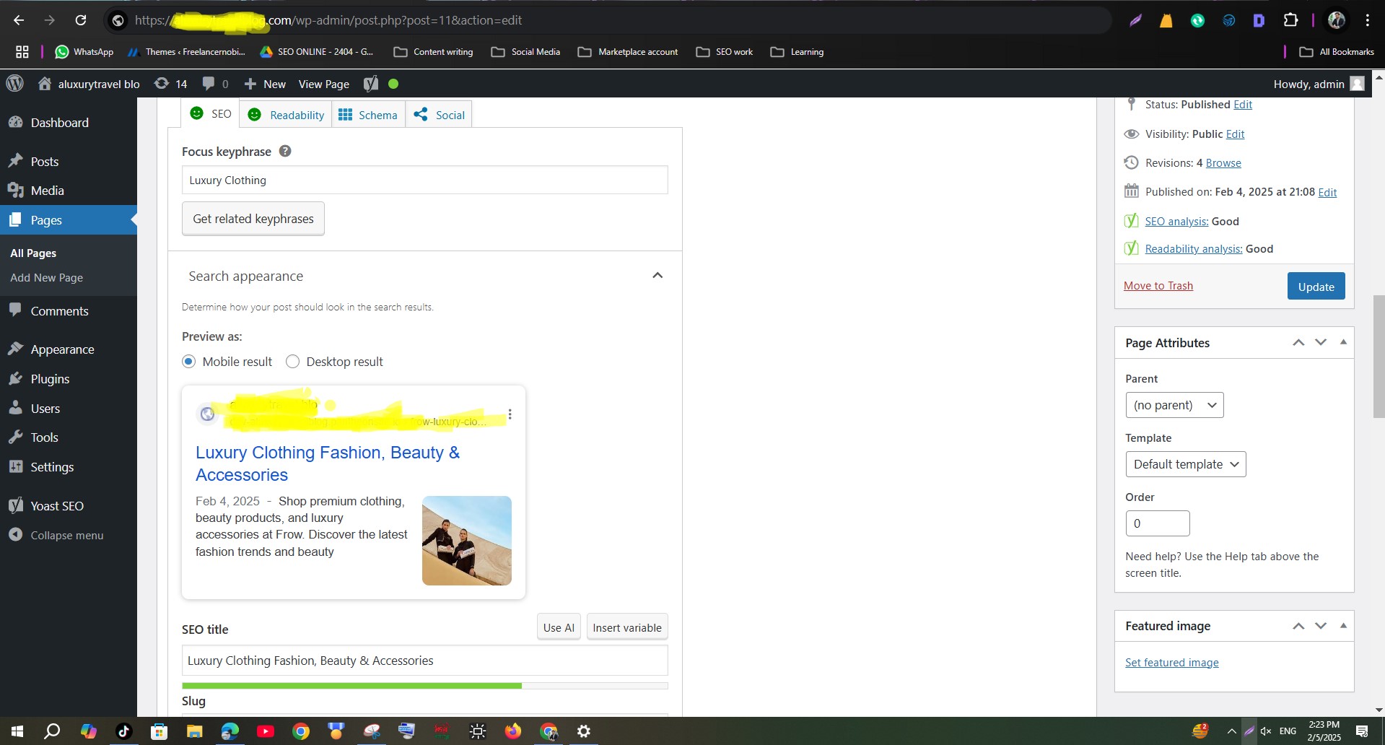1385x745 pixels.
Task: Click the WordPress logo in admin bar
Action: pos(15,84)
